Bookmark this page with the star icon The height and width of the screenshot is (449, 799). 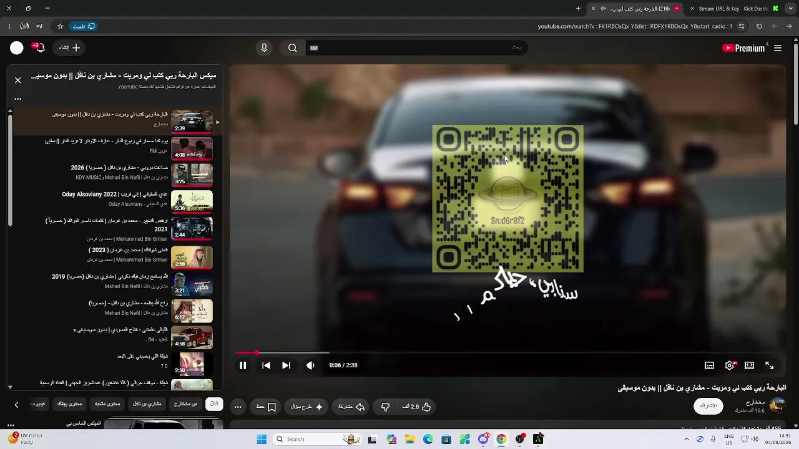(x=61, y=26)
